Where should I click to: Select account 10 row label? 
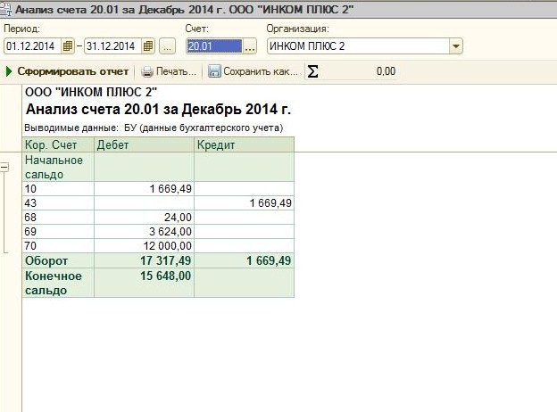pyautogui.click(x=58, y=189)
